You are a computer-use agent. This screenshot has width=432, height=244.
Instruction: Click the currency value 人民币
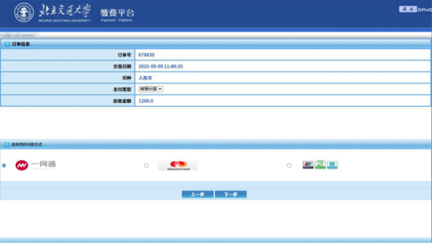145,78
